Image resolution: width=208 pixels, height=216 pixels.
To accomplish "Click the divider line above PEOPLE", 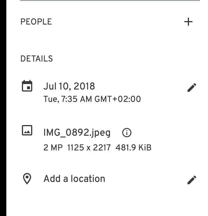I will [110, 1].
